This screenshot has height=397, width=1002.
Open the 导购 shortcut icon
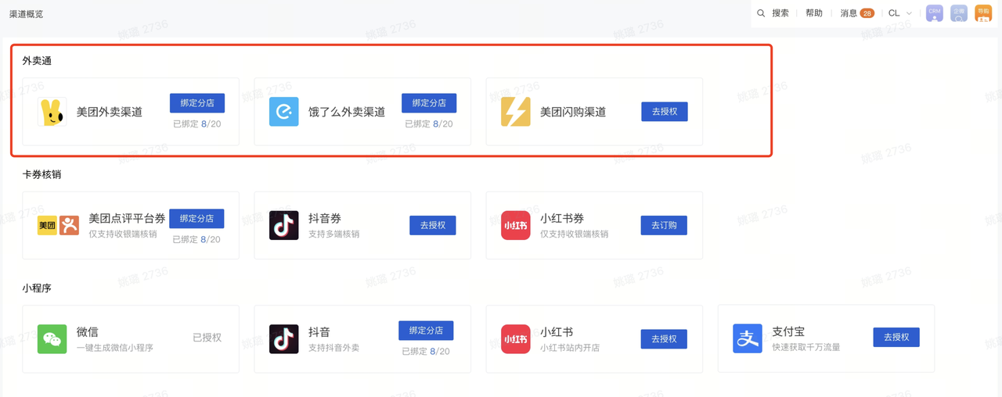(x=983, y=13)
